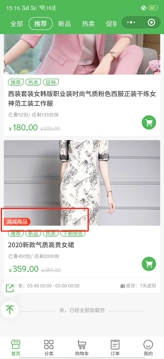Open the pink suit product title
Screen dimensions: 164x359
tap(82, 99)
